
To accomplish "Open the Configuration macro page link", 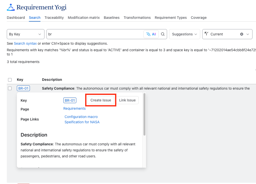I will [x=81, y=117].
